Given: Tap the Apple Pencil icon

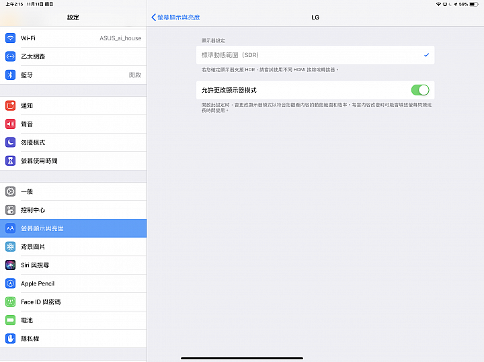Looking at the screenshot, I should (11, 283).
